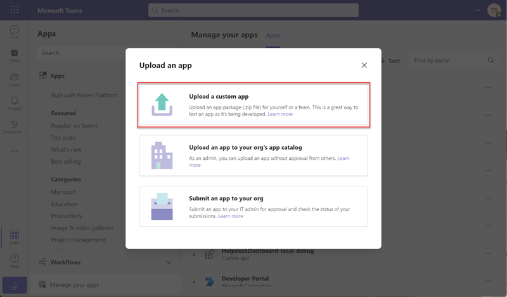Click the Categories heading
507x297 pixels.
[x=66, y=179]
